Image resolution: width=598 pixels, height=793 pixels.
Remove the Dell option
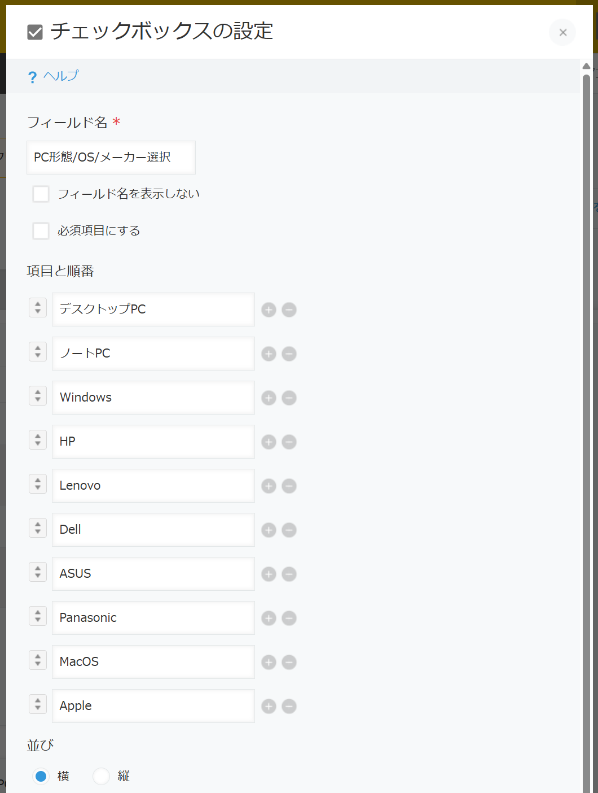click(289, 530)
